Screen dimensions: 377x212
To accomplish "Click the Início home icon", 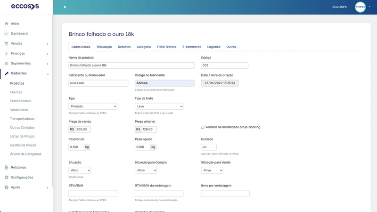I will pyautogui.click(x=7, y=24).
